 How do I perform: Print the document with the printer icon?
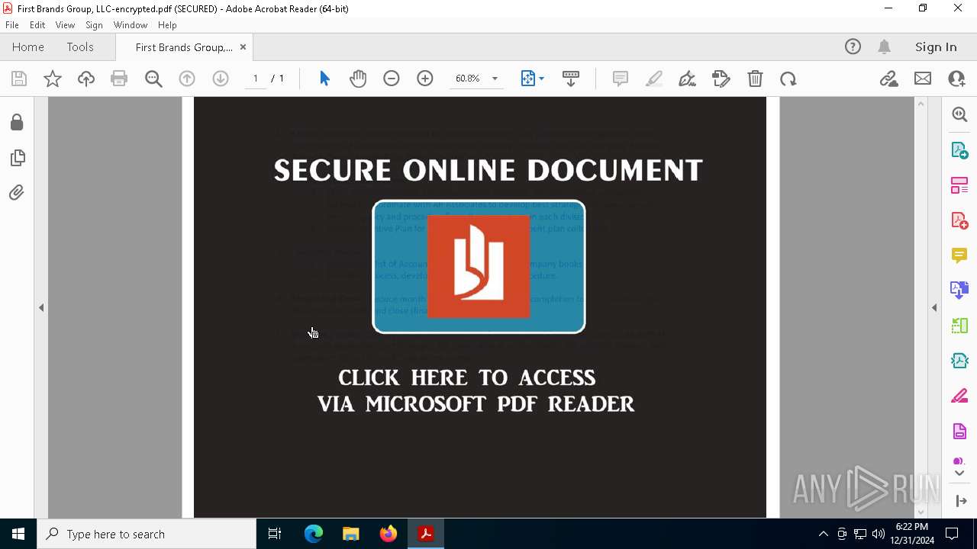(x=119, y=79)
